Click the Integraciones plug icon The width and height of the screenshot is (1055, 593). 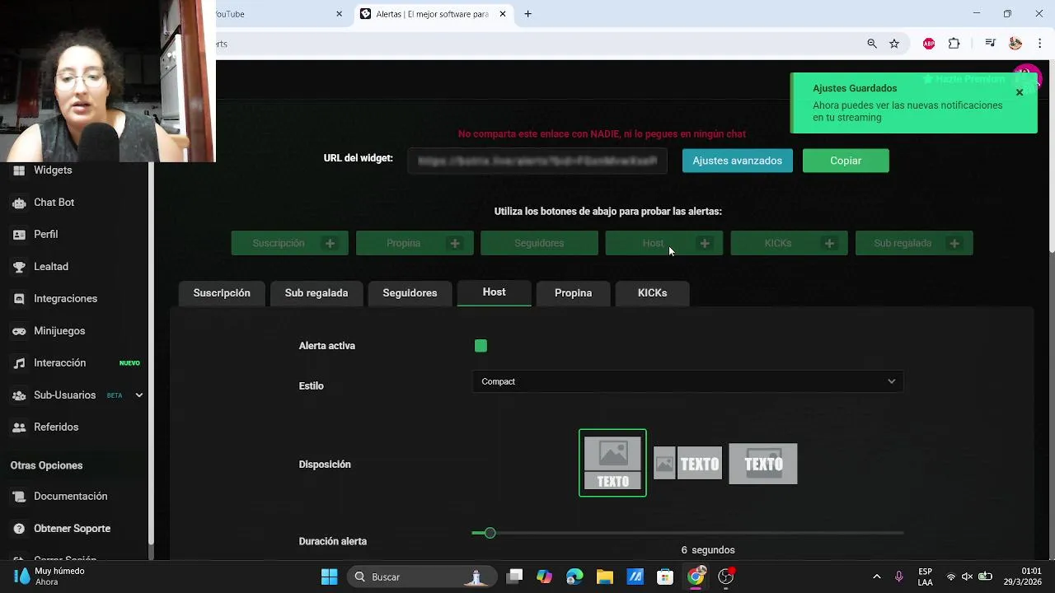point(19,299)
